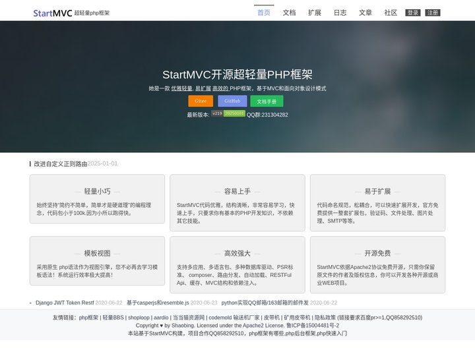Click the 模板视图 card heading
The height and width of the screenshot is (356, 475).
[x=97, y=253]
